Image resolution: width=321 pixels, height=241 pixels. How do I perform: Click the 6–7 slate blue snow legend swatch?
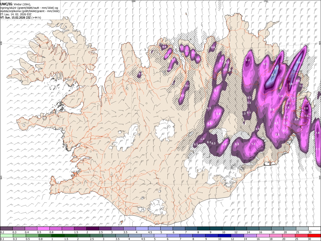point(179,228)
